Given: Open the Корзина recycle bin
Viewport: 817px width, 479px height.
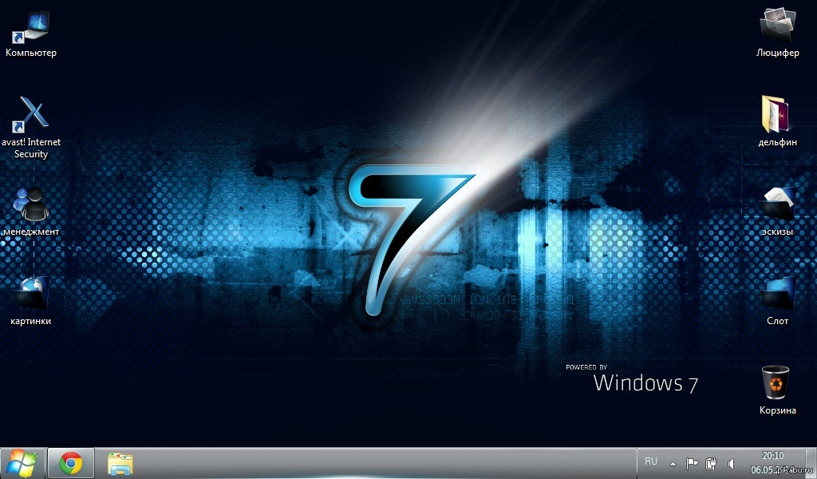Looking at the screenshot, I should pos(777,384).
